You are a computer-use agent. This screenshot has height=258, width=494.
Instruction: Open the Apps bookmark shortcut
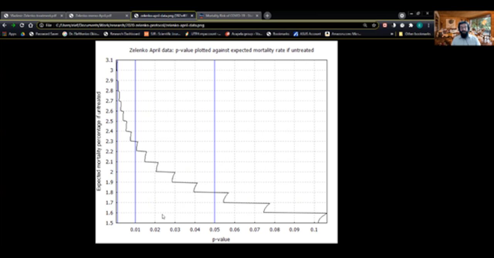click(x=9, y=34)
